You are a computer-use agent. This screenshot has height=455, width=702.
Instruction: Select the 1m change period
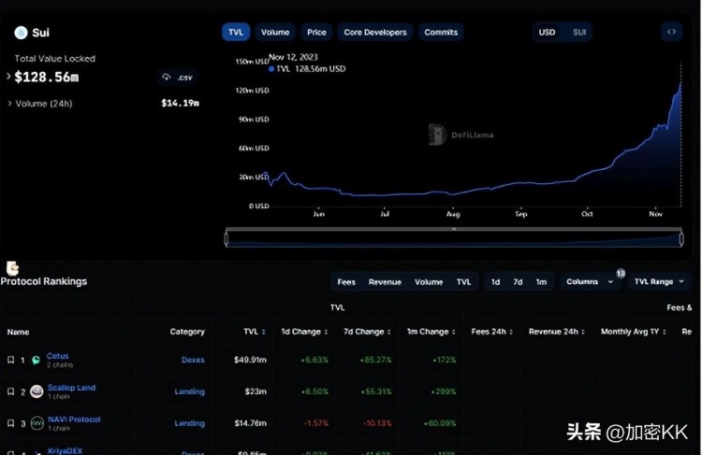541,282
